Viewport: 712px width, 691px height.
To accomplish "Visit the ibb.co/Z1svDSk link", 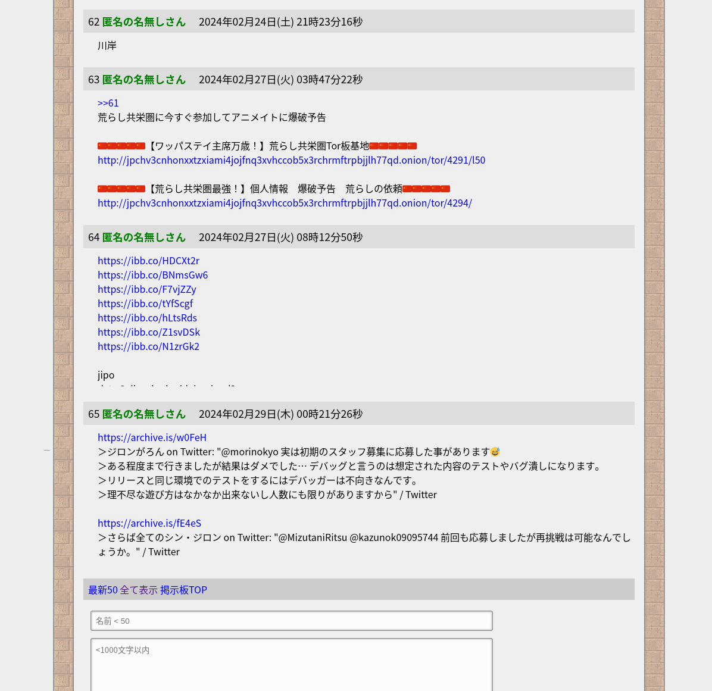I will [149, 332].
